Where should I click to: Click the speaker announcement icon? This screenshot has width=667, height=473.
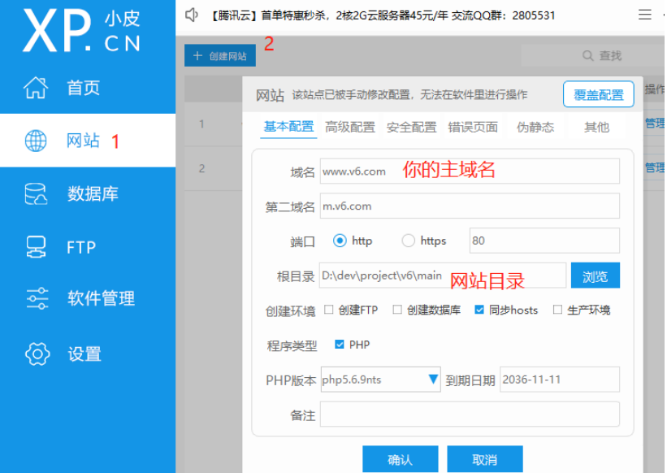tap(192, 15)
